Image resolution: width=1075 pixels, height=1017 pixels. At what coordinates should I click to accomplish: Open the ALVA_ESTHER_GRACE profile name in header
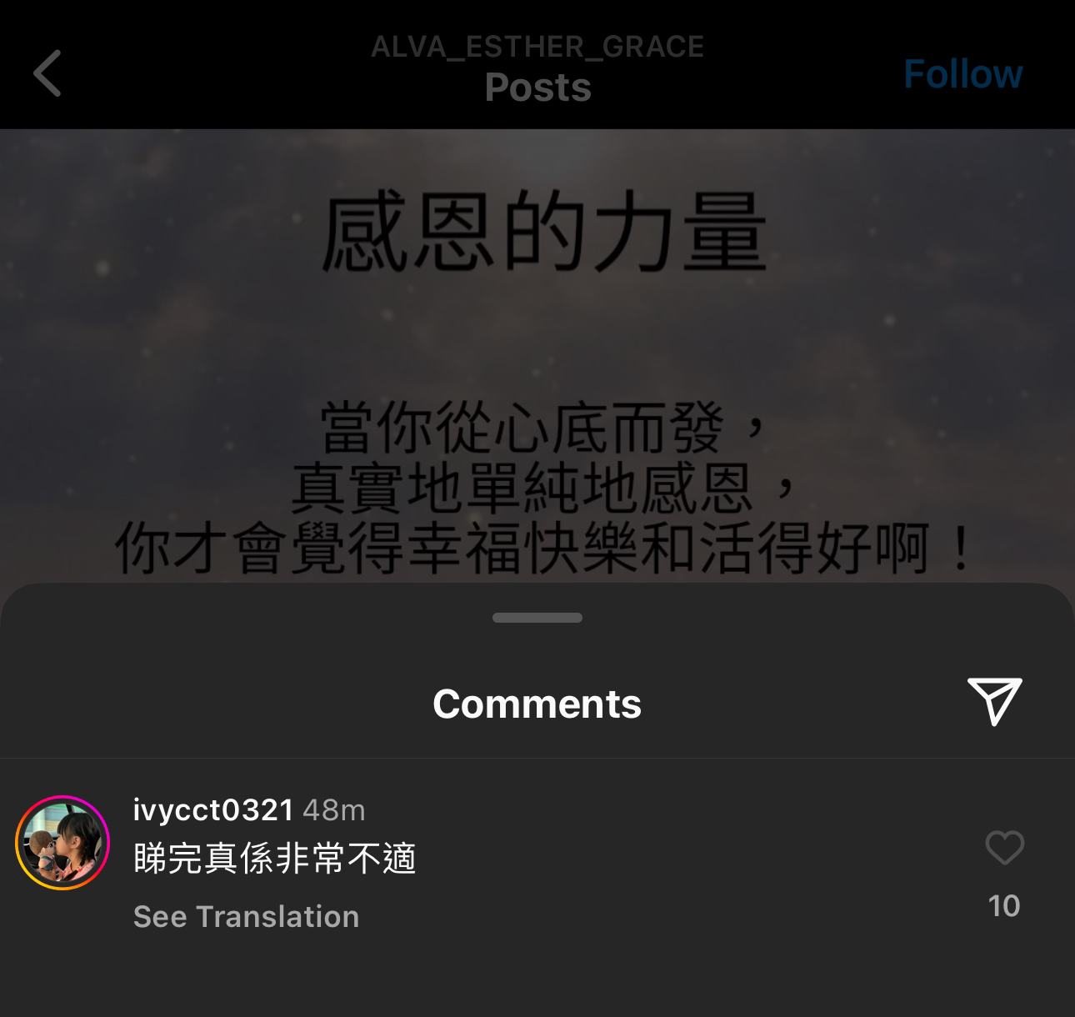[537, 47]
